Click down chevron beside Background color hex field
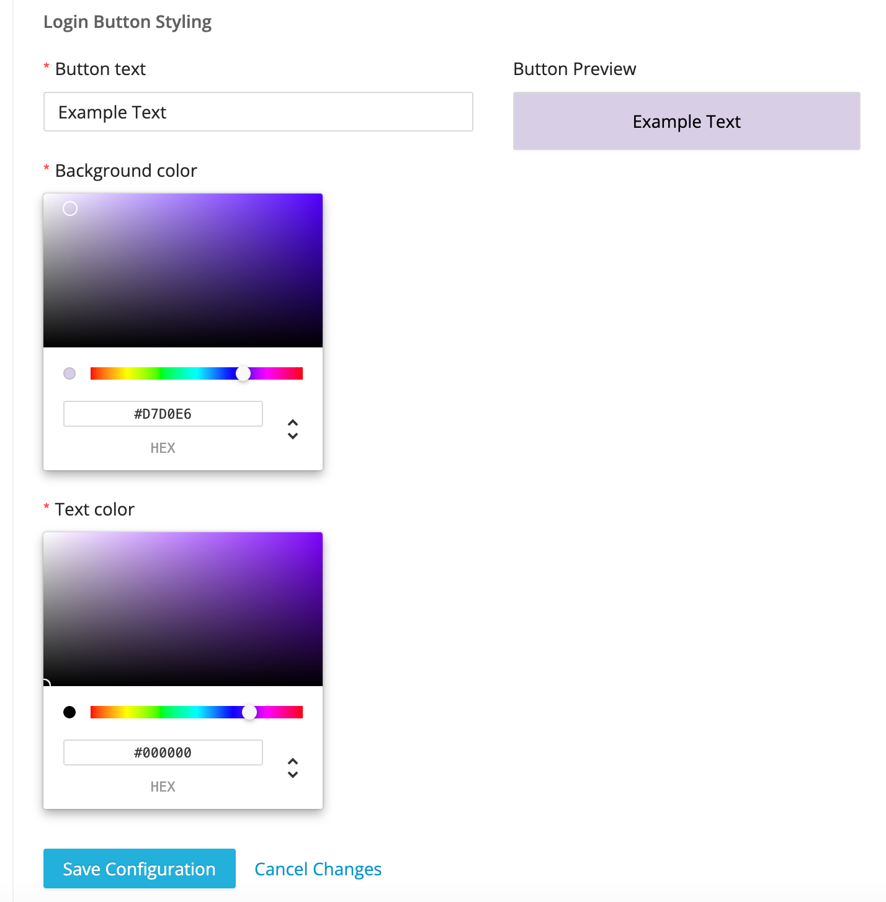The image size is (886, 902). tap(293, 436)
